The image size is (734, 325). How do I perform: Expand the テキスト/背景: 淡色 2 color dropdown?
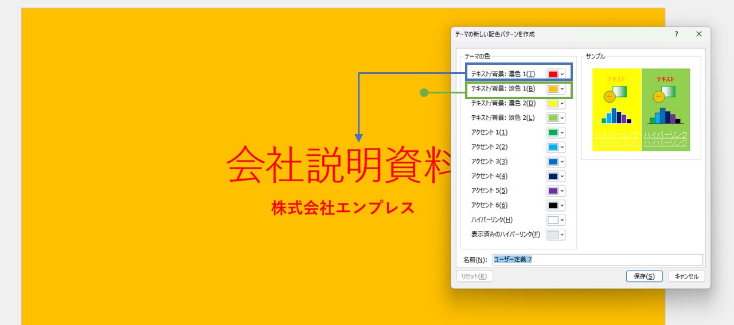[562, 118]
